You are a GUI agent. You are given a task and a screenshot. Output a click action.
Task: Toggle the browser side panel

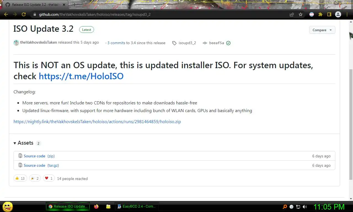click(329, 14)
